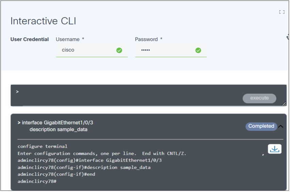Image resolution: width=290 pixels, height=192 pixels.
Task: Click the green checkmark in Username field
Action: pyautogui.click(x=119, y=50)
